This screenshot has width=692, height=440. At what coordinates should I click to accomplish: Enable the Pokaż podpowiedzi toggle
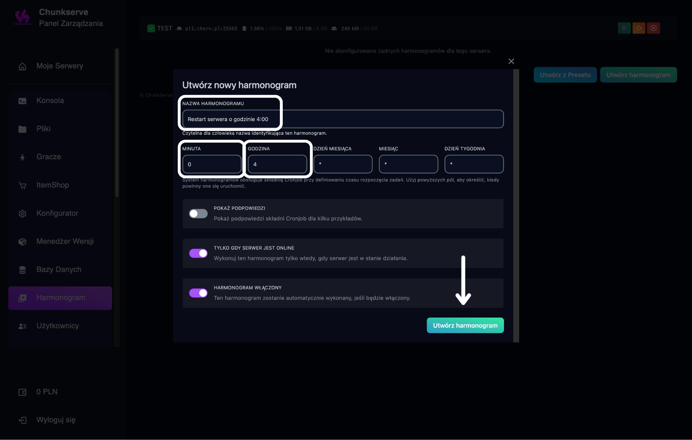(x=198, y=213)
